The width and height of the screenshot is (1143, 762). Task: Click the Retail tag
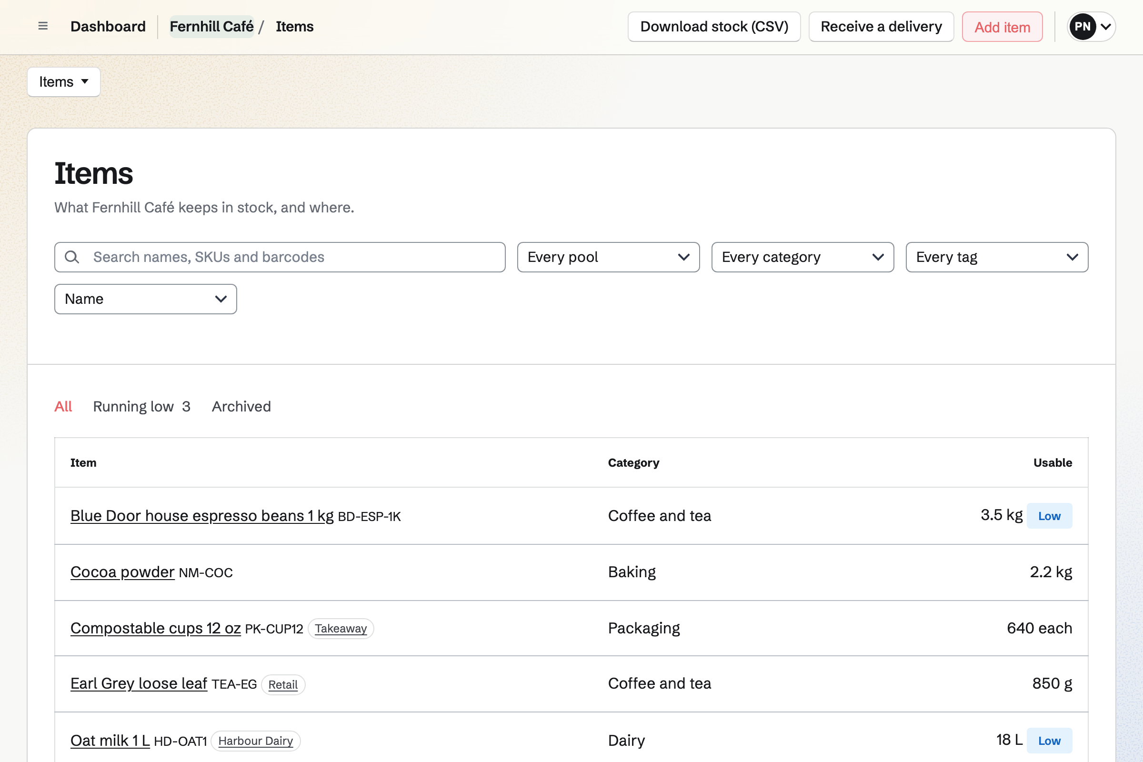click(283, 685)
